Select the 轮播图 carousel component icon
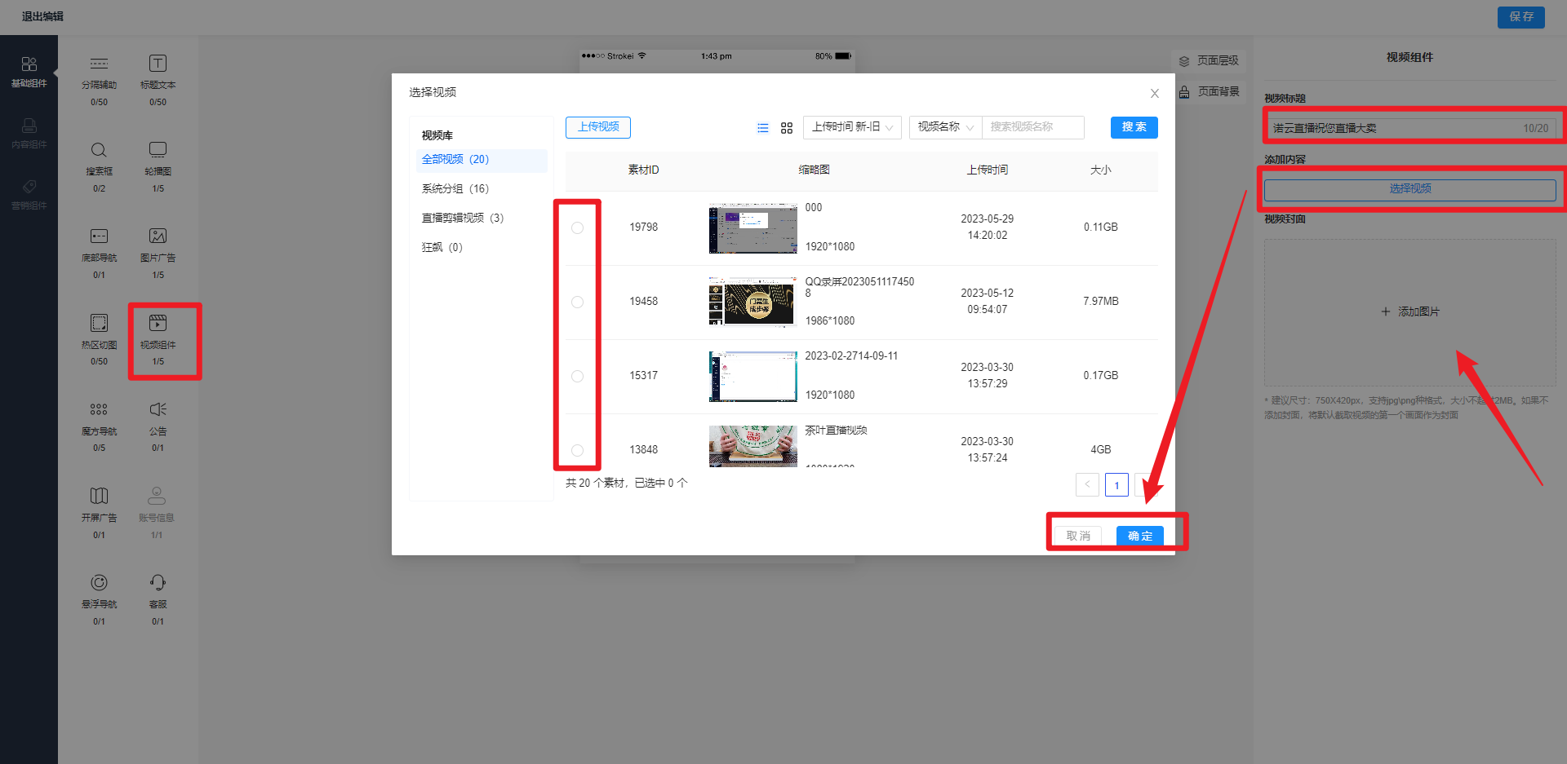The height and width of the screenshot is (764, 1567). [158, 150]
